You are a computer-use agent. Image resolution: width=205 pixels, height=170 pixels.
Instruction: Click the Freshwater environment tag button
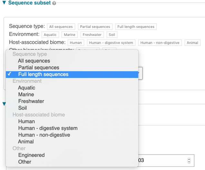92,35
